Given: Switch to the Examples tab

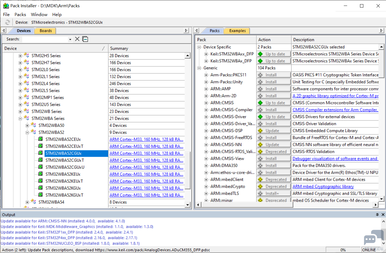Looking at the screenshot, I should point(238,31).
